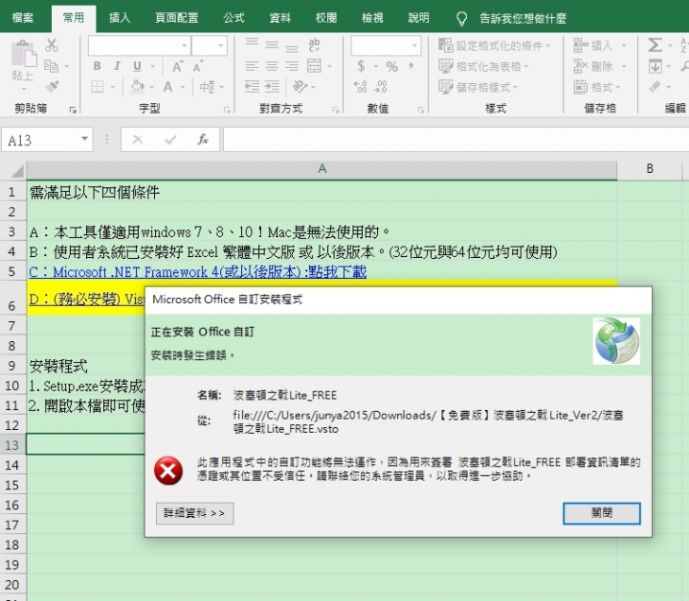
Task: Click the Select All corner triangle
Action: pyautogui.click(x=16, y=170)
